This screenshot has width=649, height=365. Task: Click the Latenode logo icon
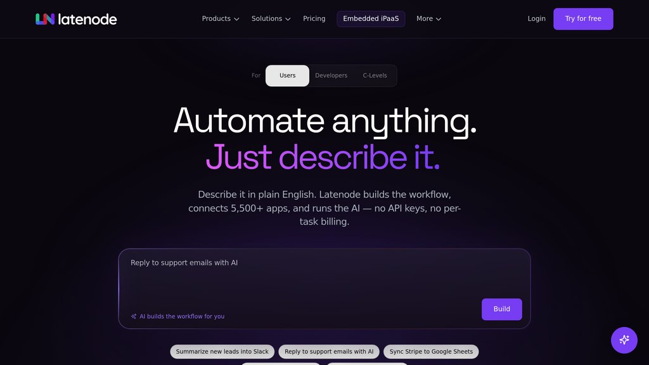pyautogui.click(x=45, y=19)
